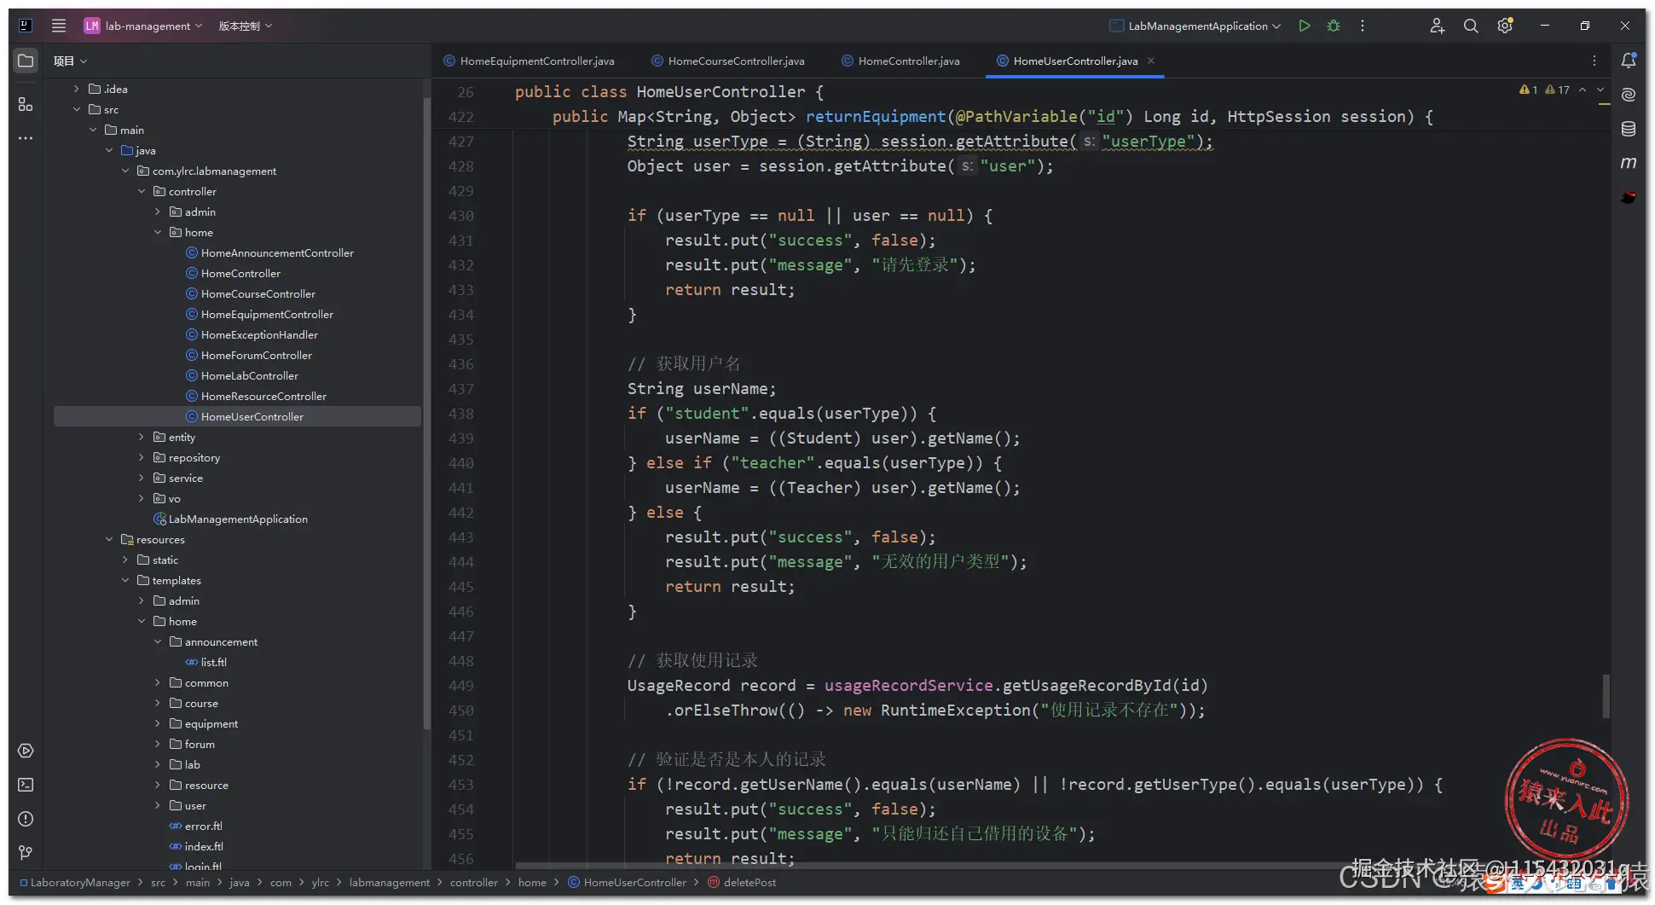The image size is (1655, 905).
Task: Open more run actions menu
Action: tap(1363, 26)
